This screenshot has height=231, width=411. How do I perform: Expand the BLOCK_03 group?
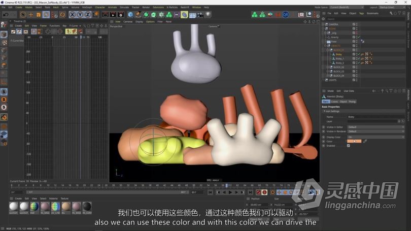[x=328, y=71]
